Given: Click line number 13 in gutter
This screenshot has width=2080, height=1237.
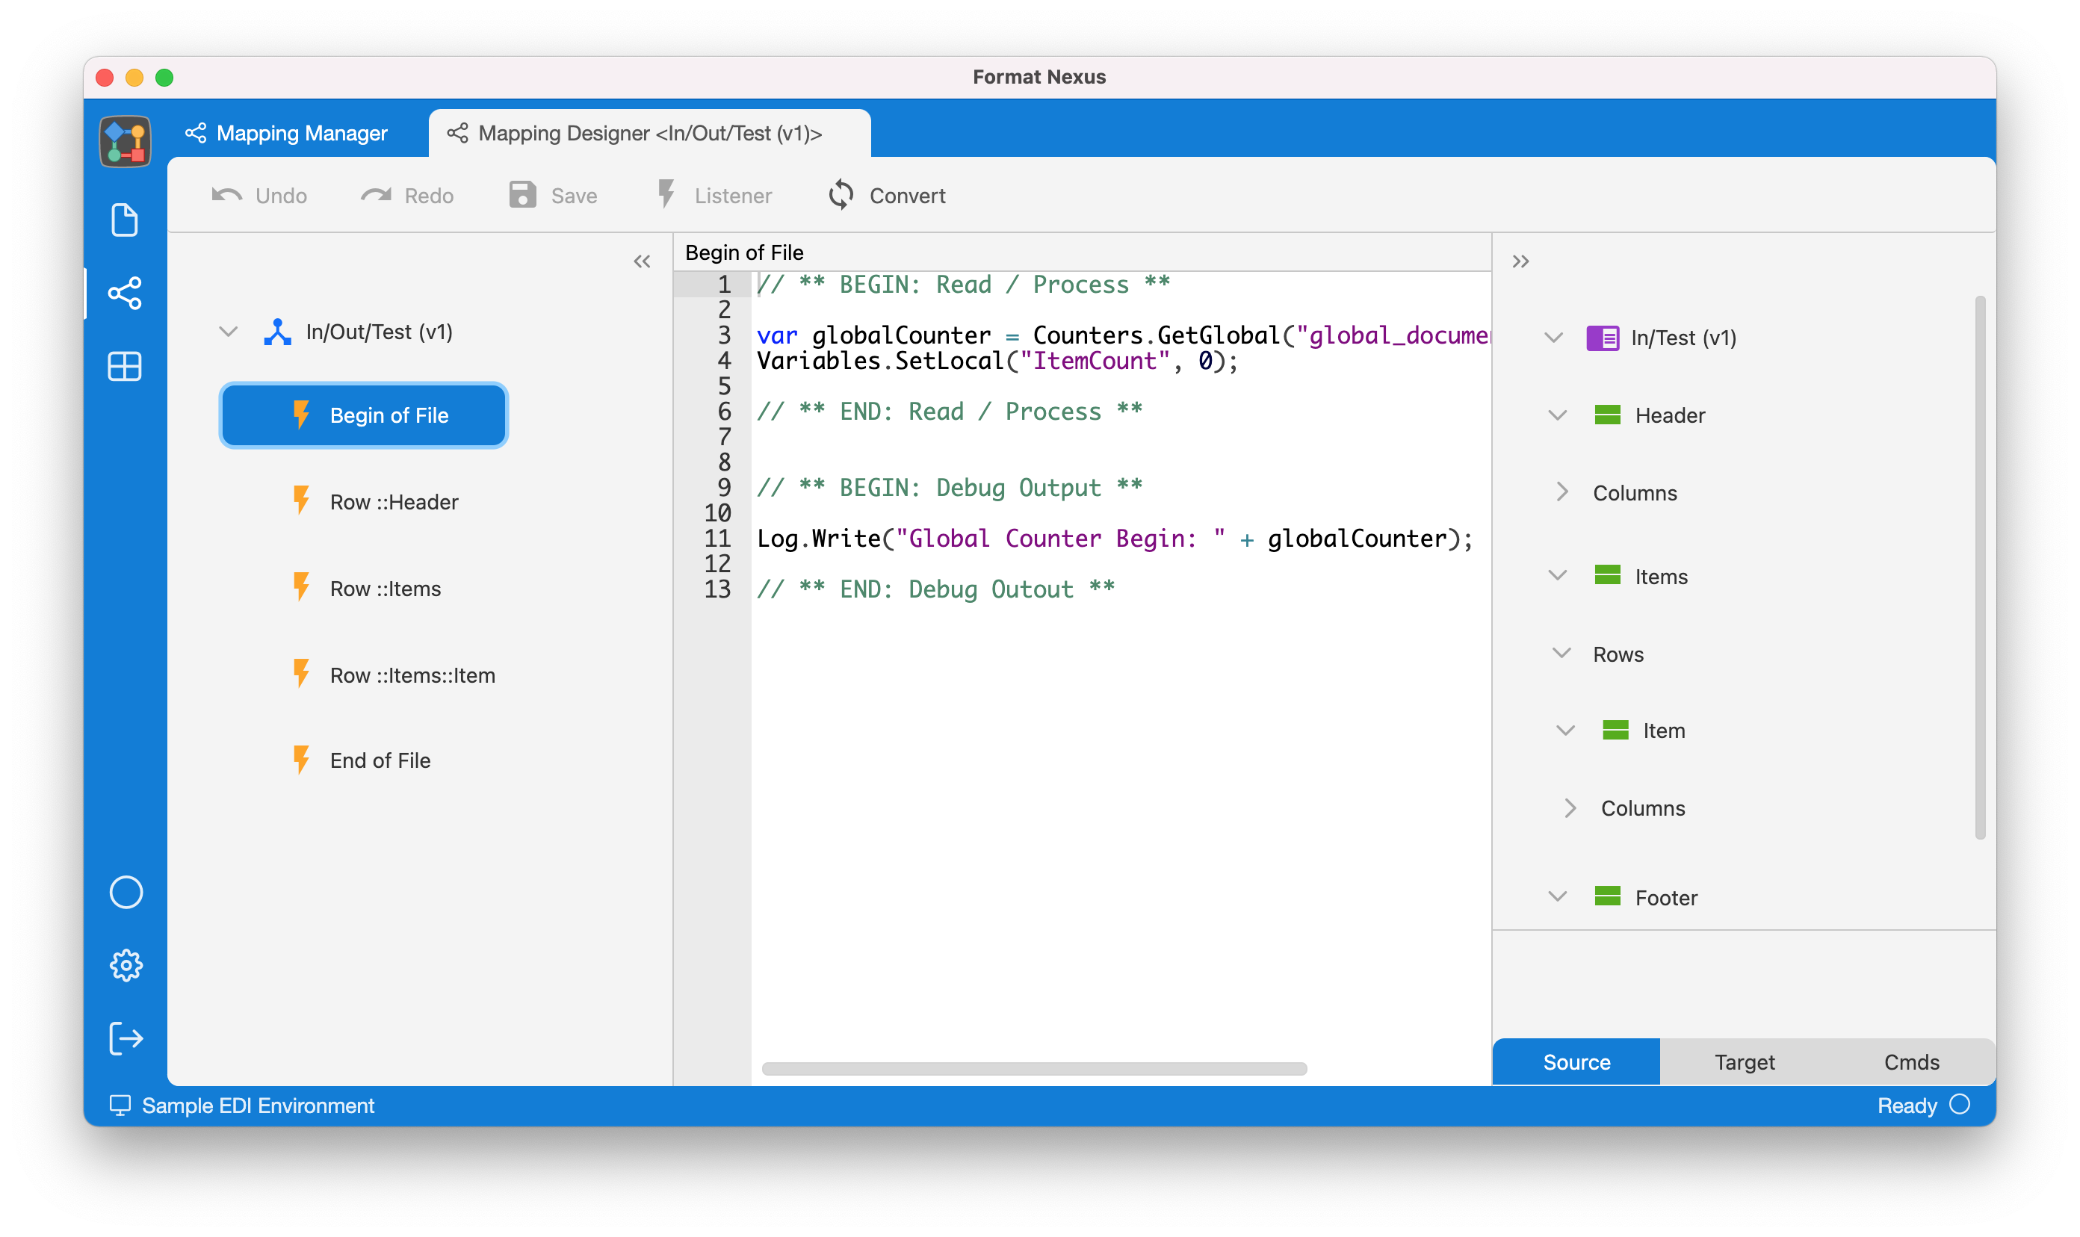Looking at the screenshot, I should [717, 589].
